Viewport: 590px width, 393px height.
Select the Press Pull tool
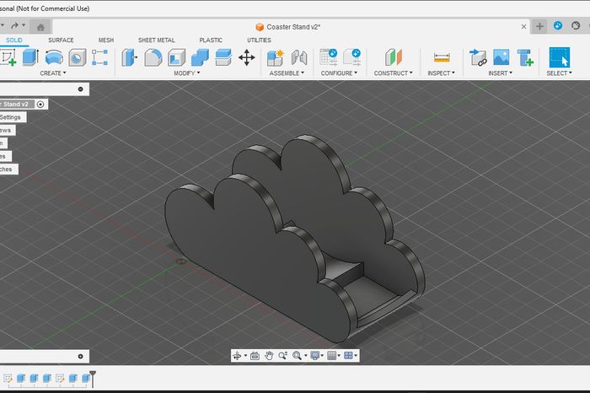(x=129, y=57)
